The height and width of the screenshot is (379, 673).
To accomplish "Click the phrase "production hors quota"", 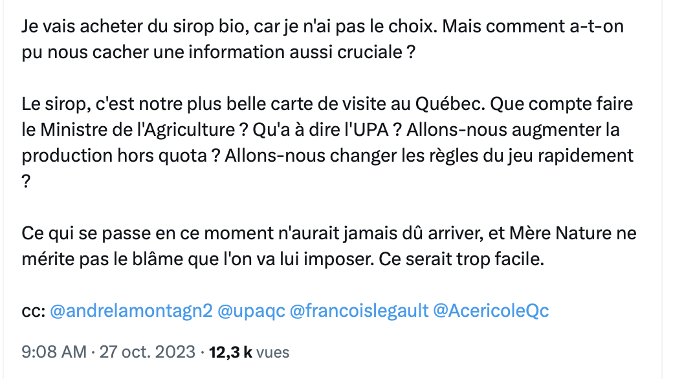I will [114, 156].
